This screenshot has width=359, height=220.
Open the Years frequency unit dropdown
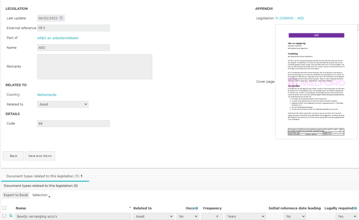point(245,217)
